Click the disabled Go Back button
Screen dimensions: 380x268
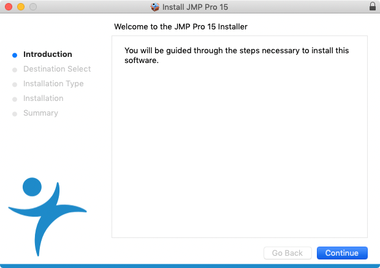287,253
